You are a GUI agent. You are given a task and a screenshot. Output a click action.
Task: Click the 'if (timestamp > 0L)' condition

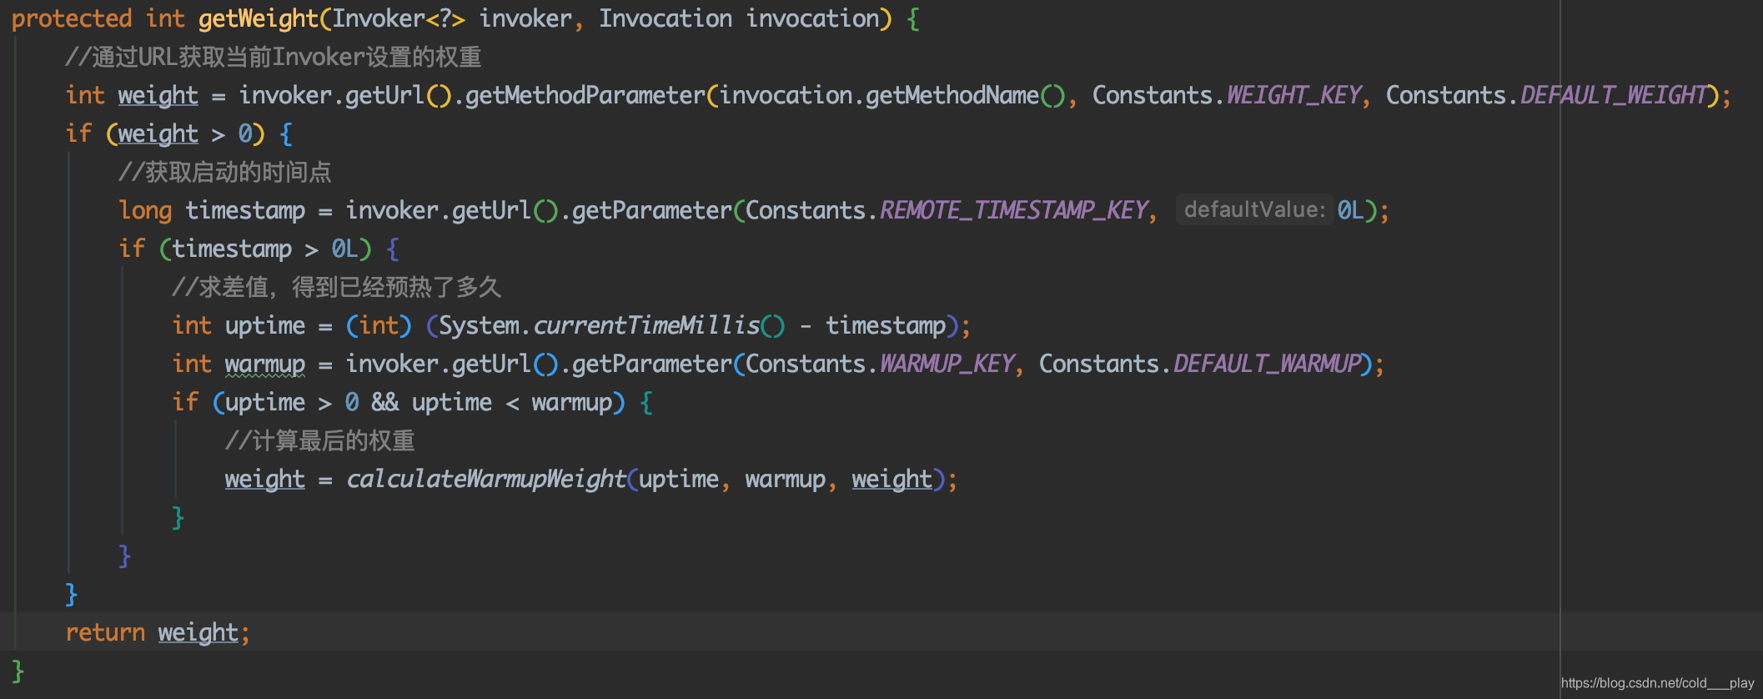click(x=245, y=249)
